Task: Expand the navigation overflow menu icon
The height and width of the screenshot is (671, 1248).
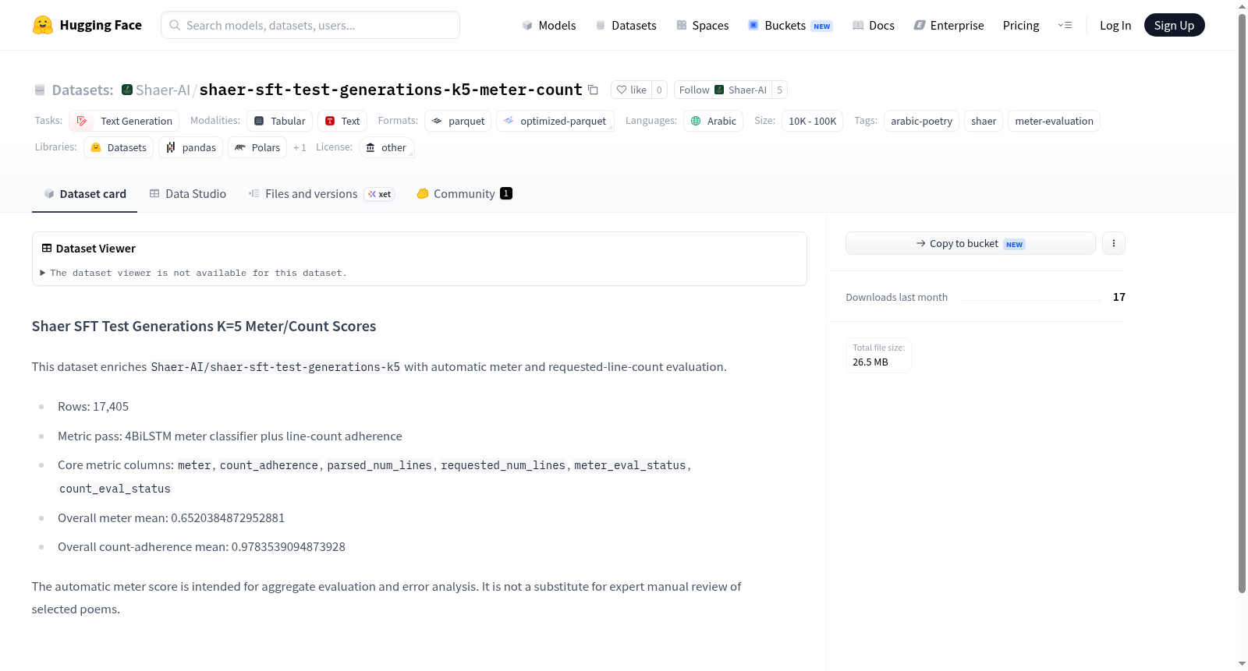Action: (x=1065, y=25)
